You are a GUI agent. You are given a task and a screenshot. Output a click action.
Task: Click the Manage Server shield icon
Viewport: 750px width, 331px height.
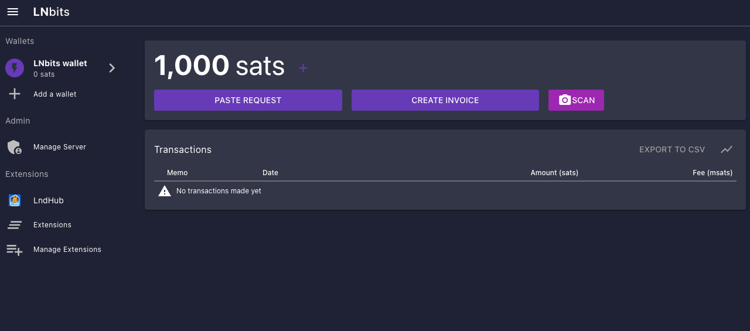pyautogui.click(x=15, y=147)
